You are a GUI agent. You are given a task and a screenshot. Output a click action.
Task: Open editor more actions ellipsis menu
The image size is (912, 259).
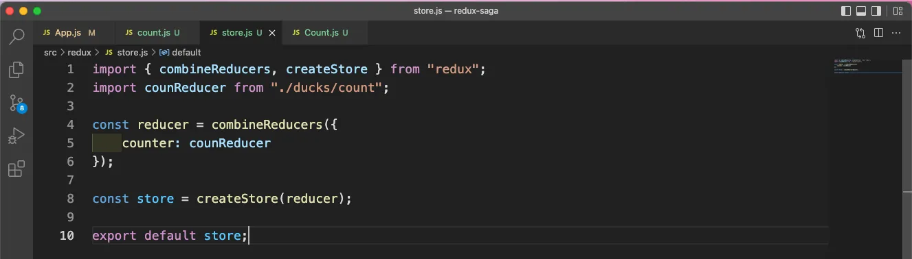896,33
